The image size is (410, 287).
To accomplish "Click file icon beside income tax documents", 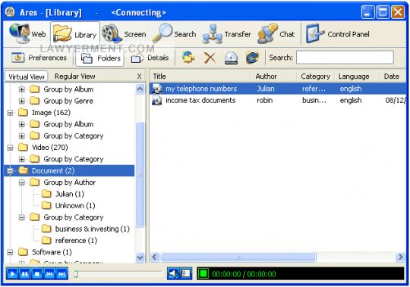I will pos(157,101).
